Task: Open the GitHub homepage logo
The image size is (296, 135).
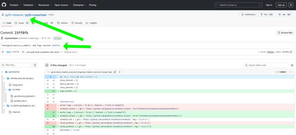Action: (4, 5)
